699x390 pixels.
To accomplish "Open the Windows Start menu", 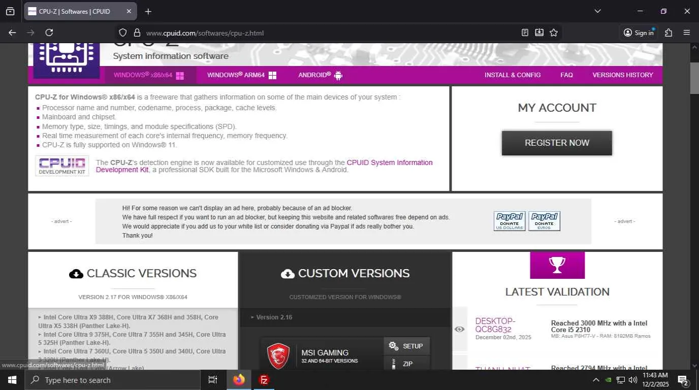I will pos(12,380).
